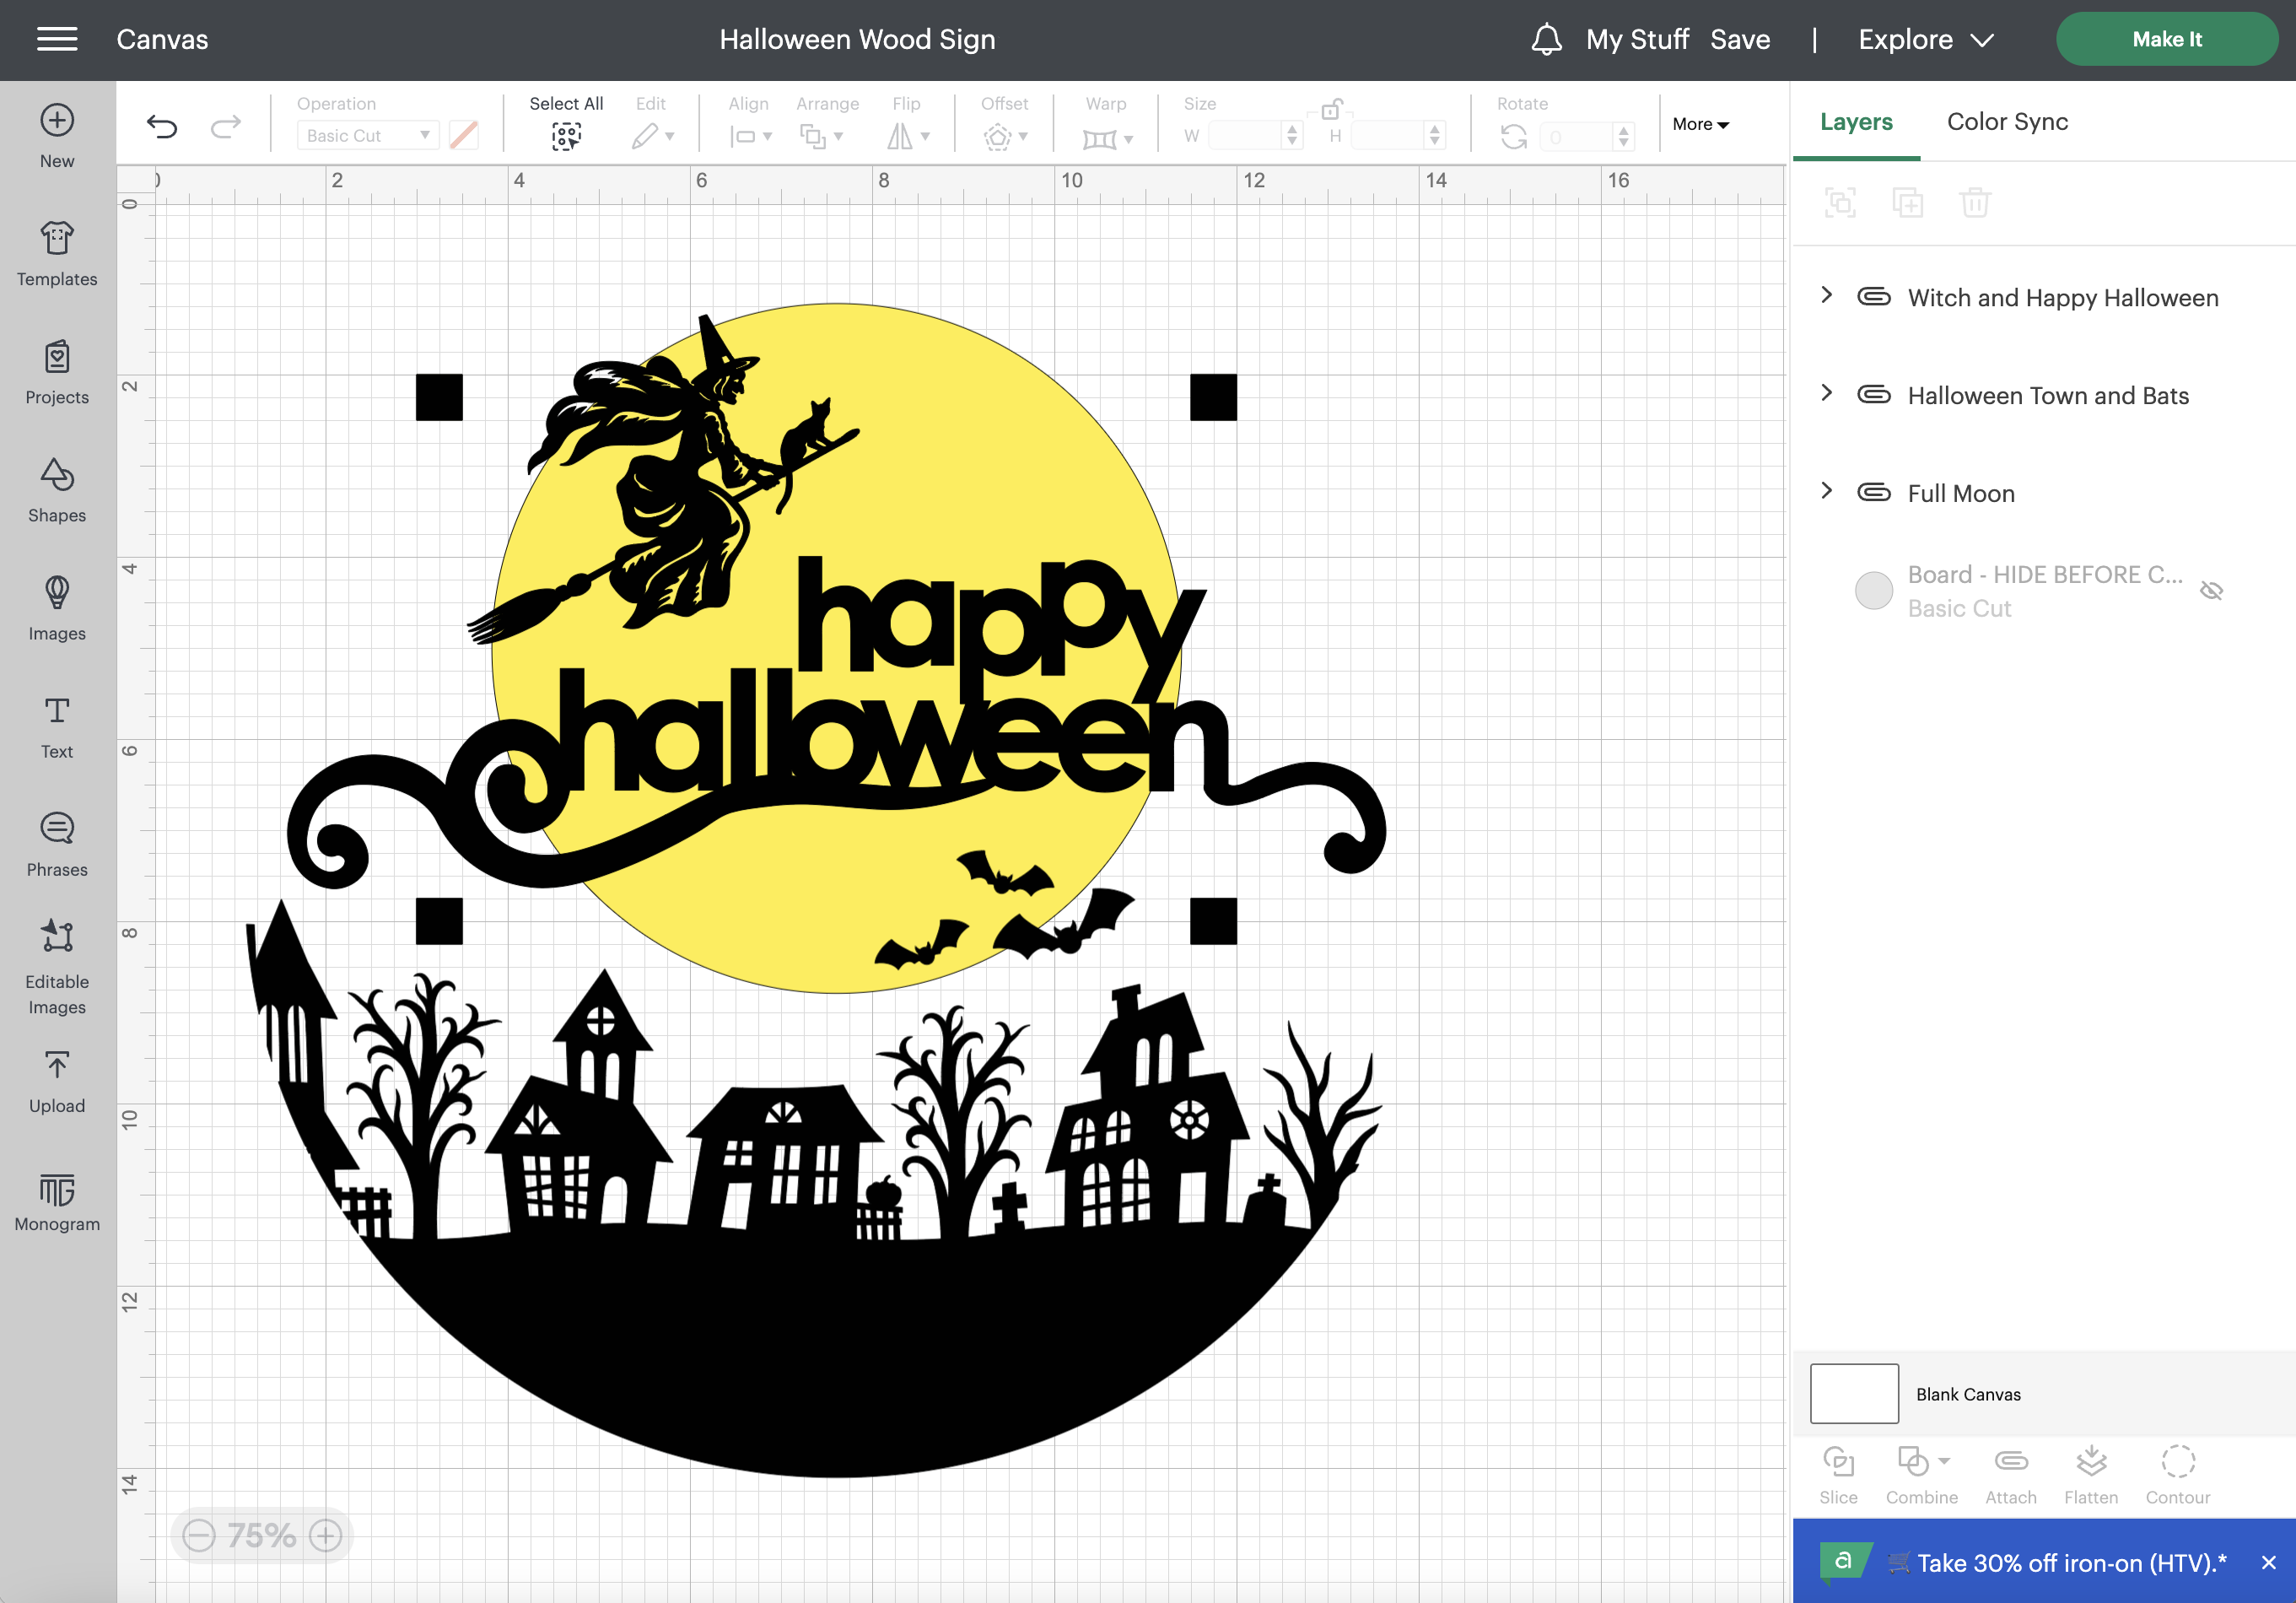Click Save in the header
Screen dimensions: 2296x1603
click(1740, 39)
